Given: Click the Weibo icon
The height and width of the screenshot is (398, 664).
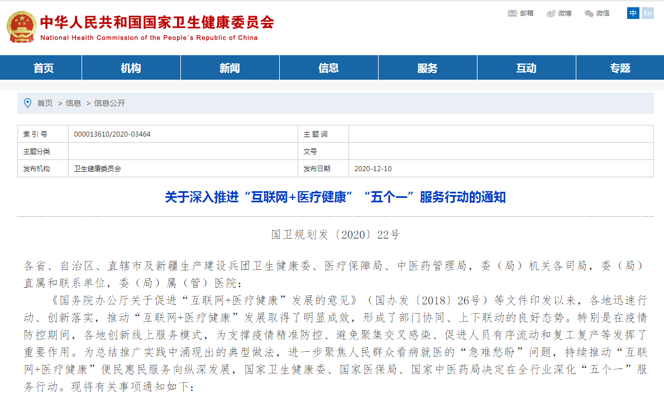Looking at the screenshot, I should (x=551, y=13).
